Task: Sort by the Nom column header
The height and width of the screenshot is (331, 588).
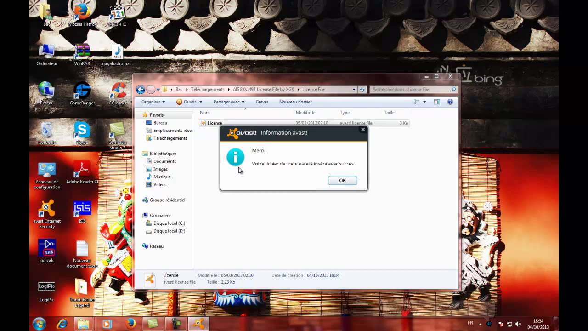Action: pyautogui.click(x=245, y=112)
